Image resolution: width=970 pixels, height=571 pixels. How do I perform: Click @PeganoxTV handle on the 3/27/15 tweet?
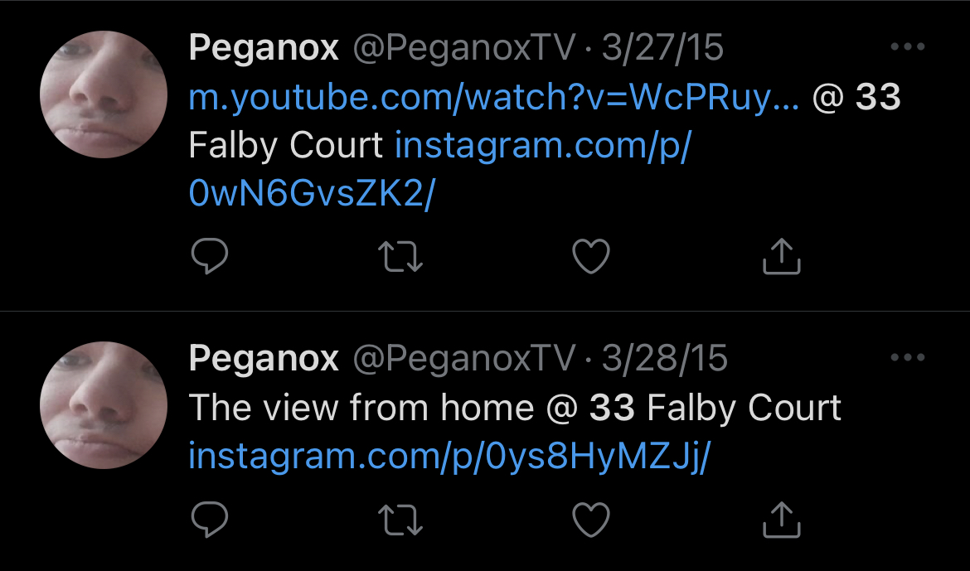464,47
